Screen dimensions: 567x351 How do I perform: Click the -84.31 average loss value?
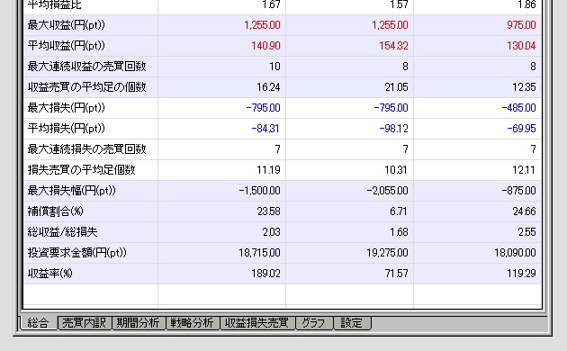coord(265,129)
